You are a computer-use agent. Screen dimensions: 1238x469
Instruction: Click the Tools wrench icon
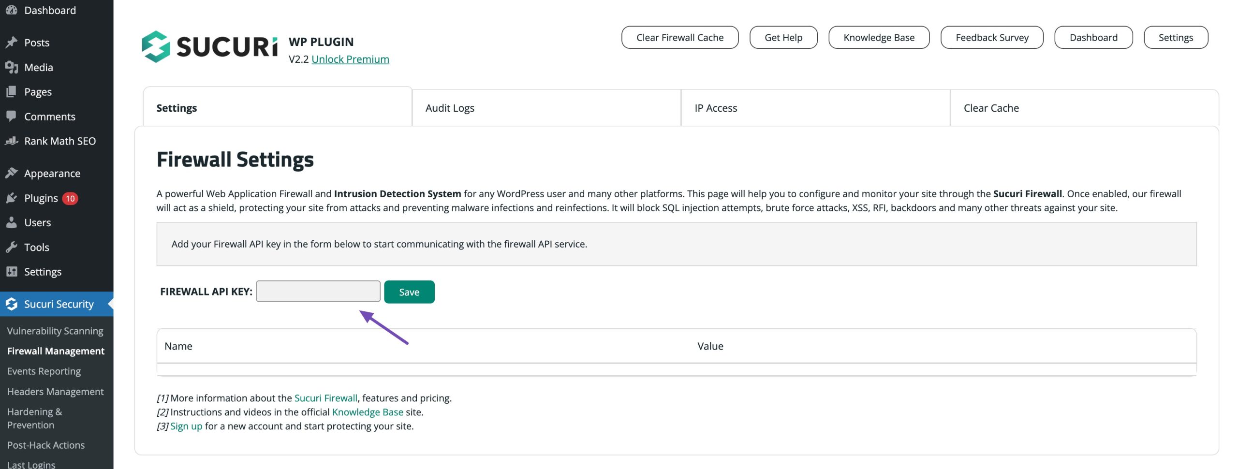point(12,247)
